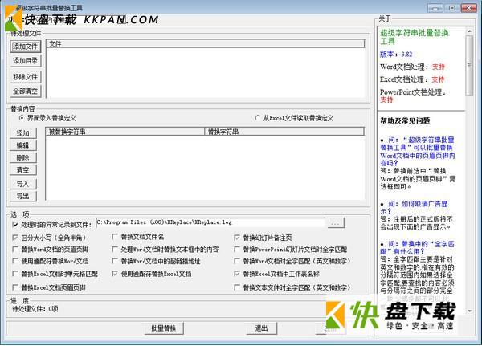The height and width of the screenshot is (346, 482).
Task: Click the about panel scrollbar up arrow
Action: (469, 31)
